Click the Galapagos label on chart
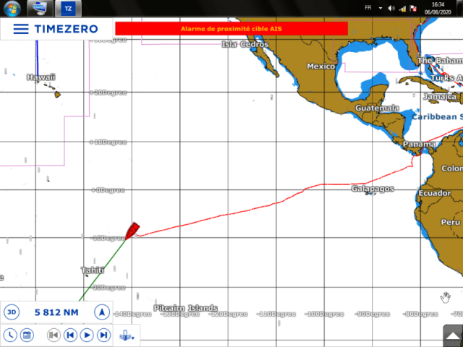 (x=373, y=189)
